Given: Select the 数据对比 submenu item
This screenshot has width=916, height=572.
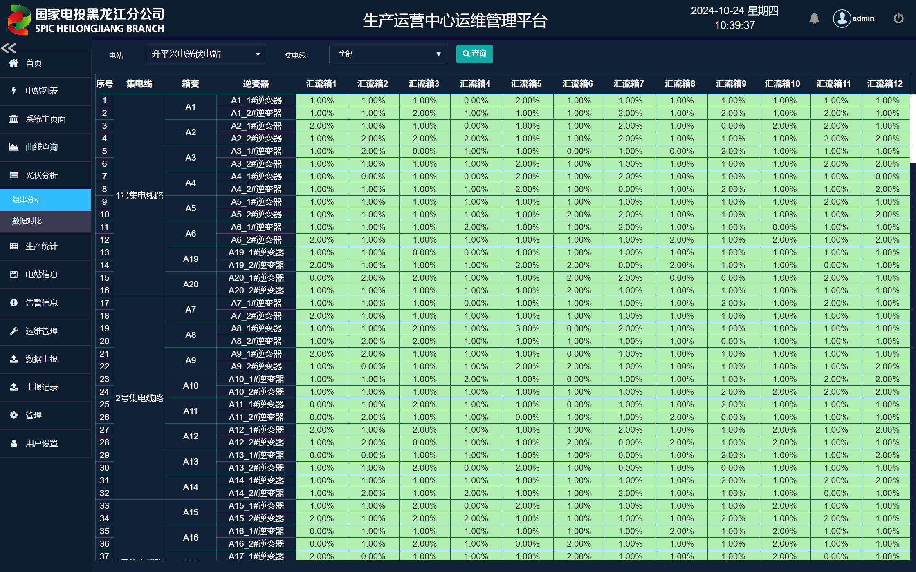Looking at the screenshot, I should [27, 221].
